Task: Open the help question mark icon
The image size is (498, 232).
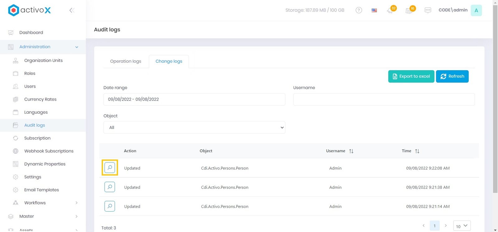Action: (x=359, y=10)
